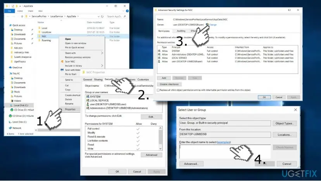Viewport: 321px width, 181px height.
Task: Click the Disable inheritance button
Action: [169, 84]
